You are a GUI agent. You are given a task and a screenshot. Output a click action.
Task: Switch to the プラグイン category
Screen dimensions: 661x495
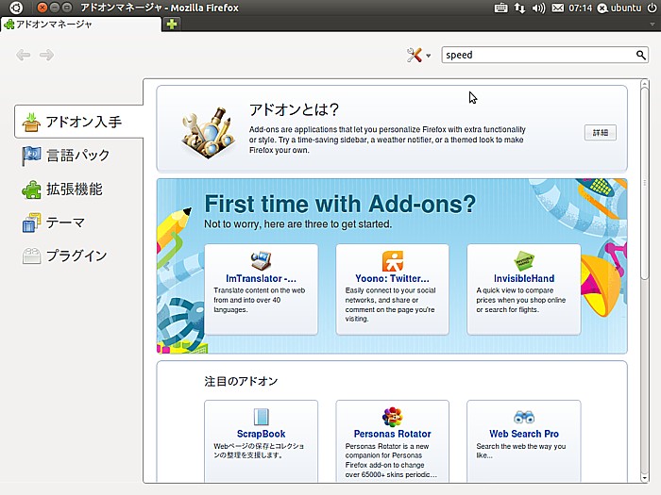(x=78, y=256)
